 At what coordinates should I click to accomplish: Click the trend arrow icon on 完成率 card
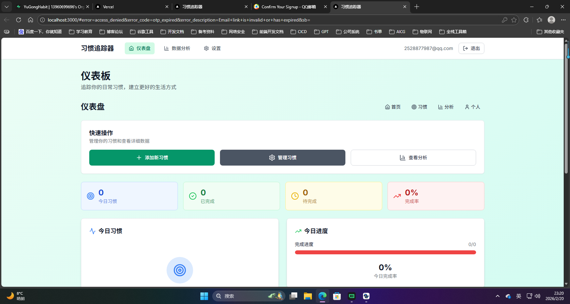[397, 196]
